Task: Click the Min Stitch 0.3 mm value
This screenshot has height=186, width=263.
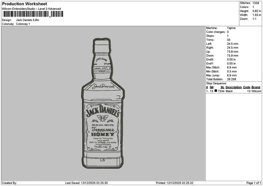Action: [x=232, y=72]
